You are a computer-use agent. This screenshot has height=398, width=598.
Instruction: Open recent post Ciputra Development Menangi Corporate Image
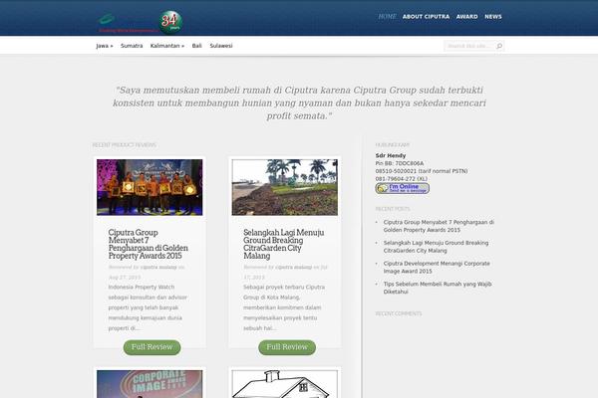[x=437, y=267]
